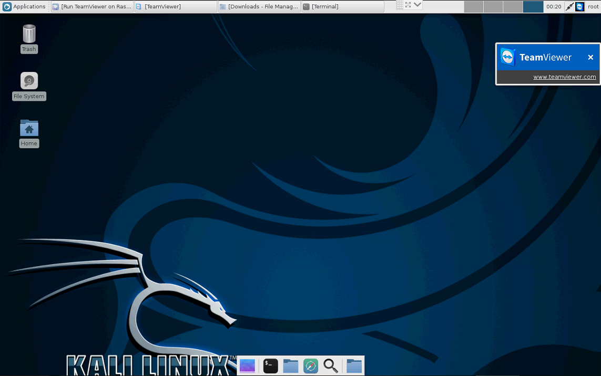Open the Trash desktop icon

29,39
